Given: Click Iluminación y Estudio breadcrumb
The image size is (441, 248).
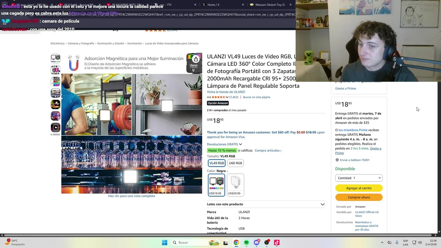Looking at the screenshot, I should pos(111,43).
